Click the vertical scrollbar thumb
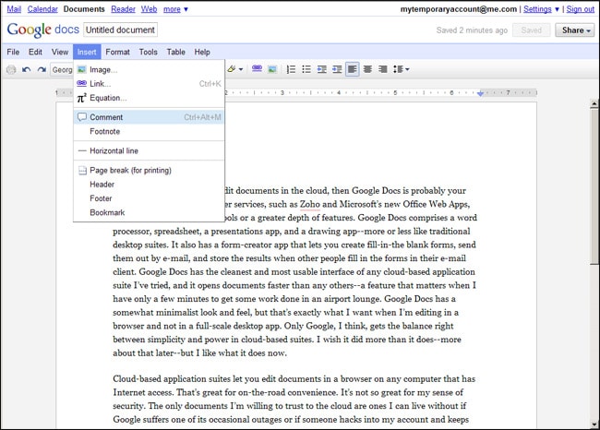 pyautogui.click(x=594, y=186)
